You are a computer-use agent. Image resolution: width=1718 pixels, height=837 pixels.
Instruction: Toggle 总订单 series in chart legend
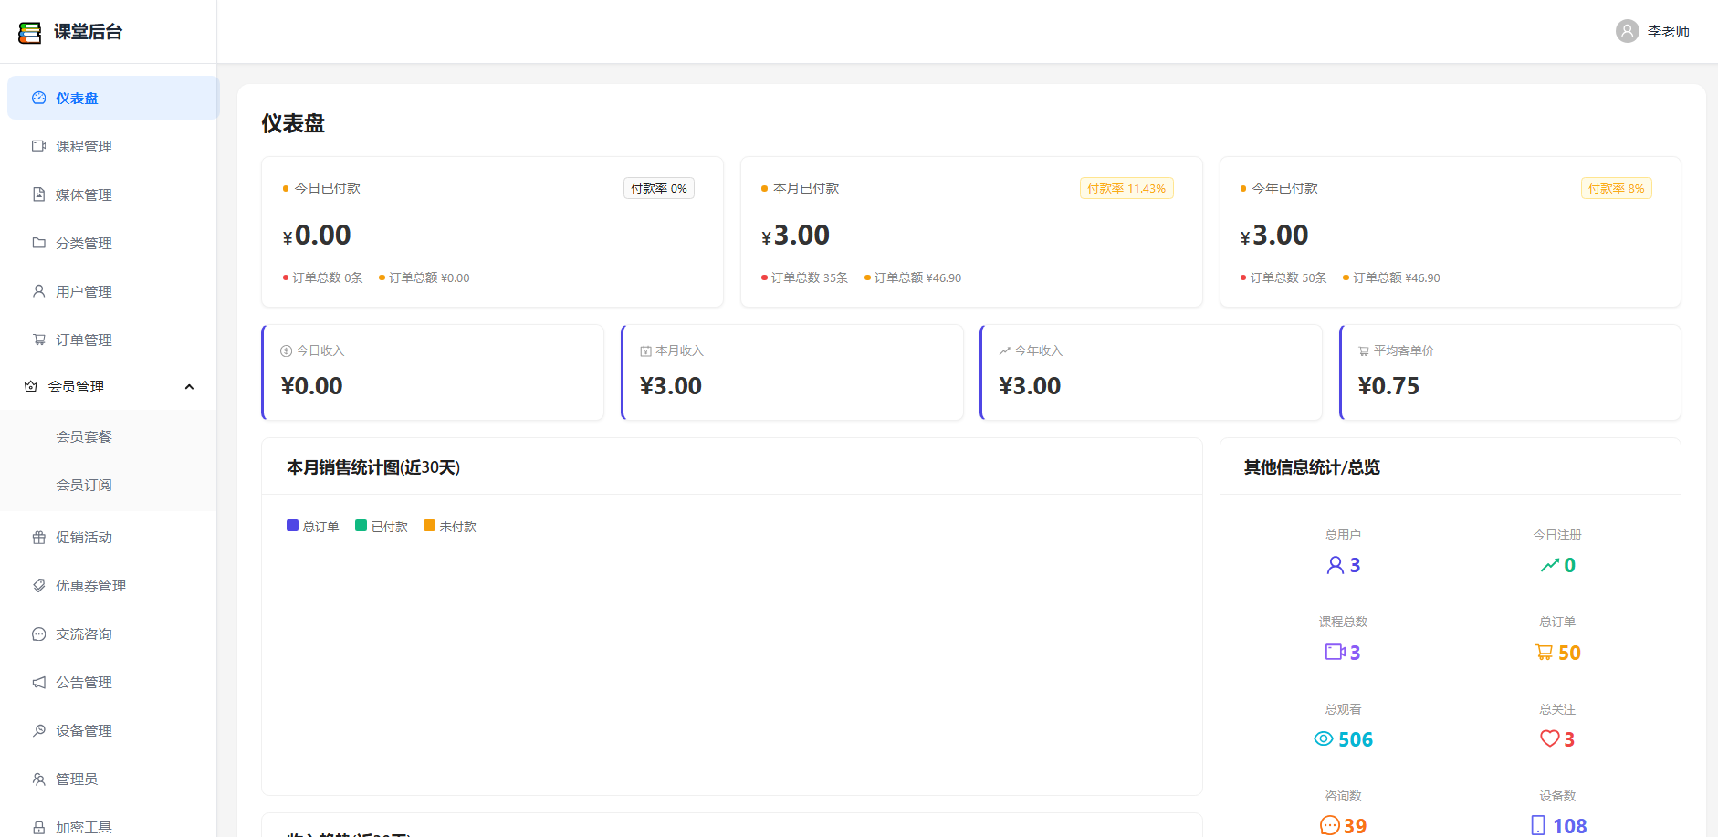click(x=312, y=527)
